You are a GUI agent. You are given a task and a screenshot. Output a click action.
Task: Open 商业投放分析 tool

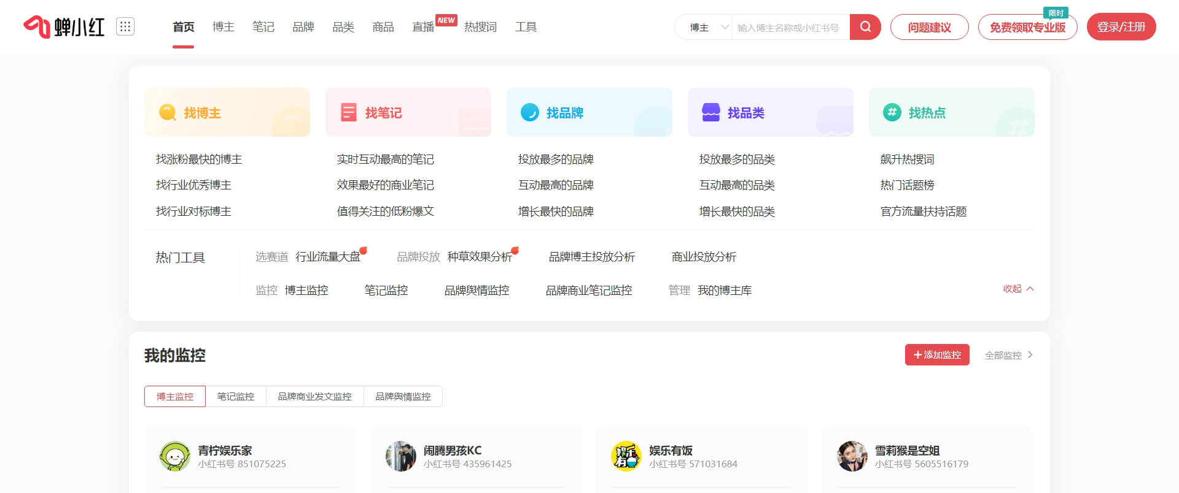[x=704, y=257]
